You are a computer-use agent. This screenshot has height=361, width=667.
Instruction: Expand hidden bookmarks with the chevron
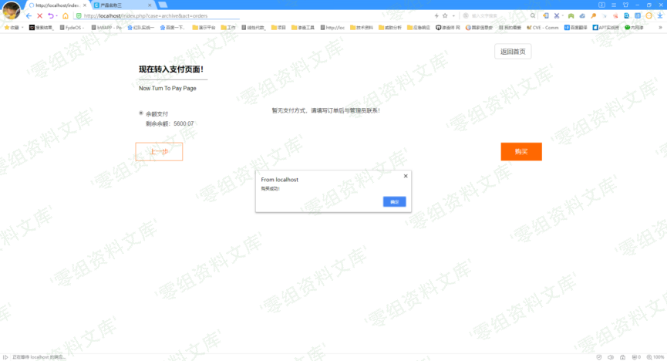(660, 27)
